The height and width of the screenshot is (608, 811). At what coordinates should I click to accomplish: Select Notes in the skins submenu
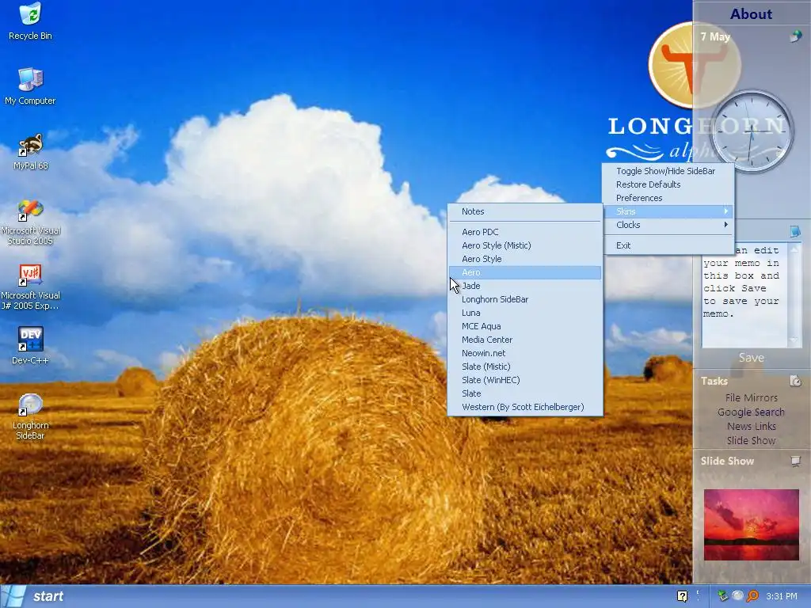525,211
